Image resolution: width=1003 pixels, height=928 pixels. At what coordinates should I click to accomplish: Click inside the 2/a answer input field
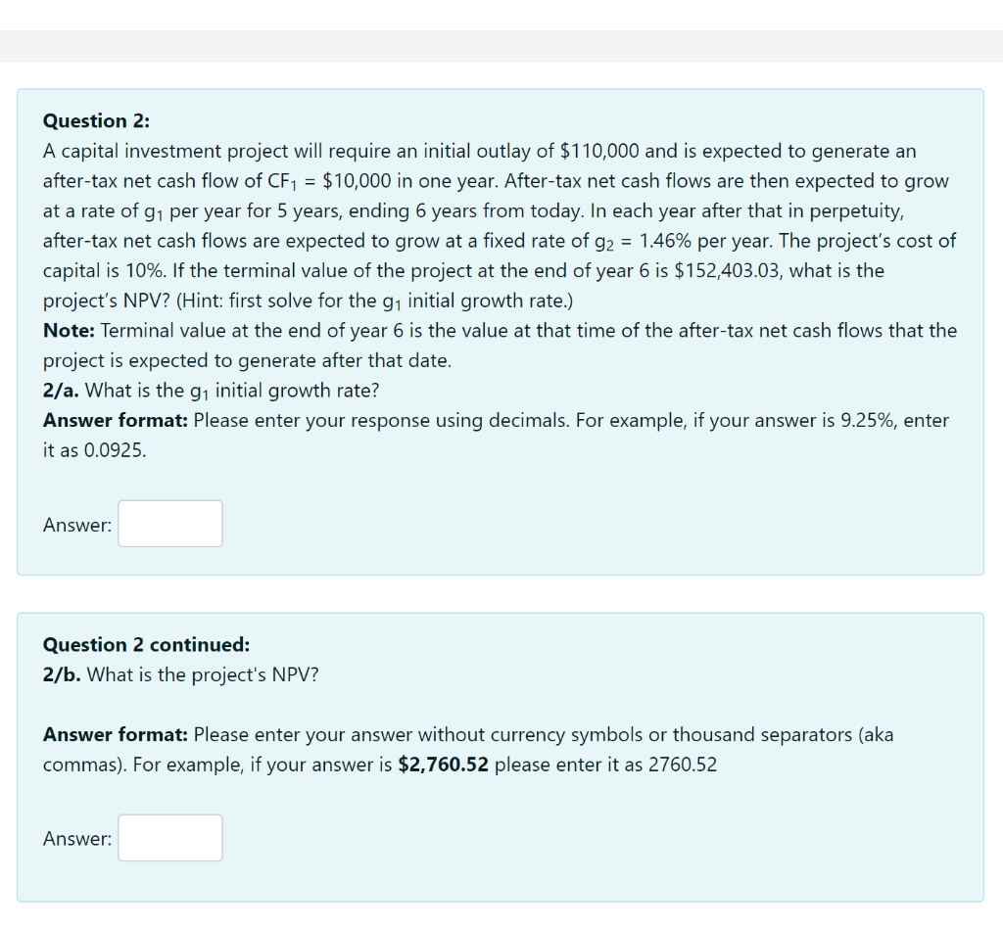pyautogui.click(x=169, y=524)
